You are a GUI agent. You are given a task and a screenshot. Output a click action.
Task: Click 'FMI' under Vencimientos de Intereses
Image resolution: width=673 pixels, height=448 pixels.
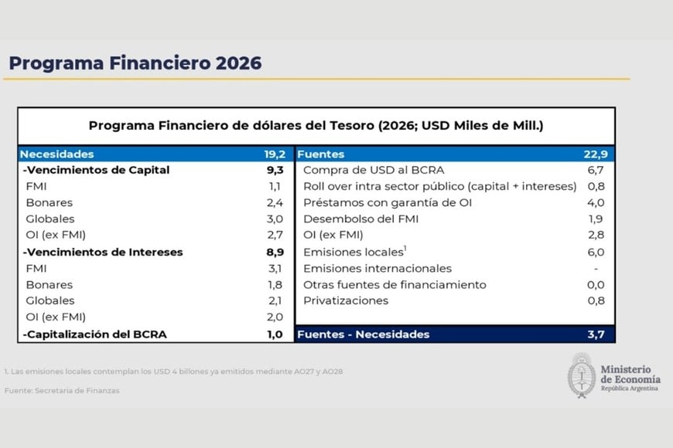point(36,269)
